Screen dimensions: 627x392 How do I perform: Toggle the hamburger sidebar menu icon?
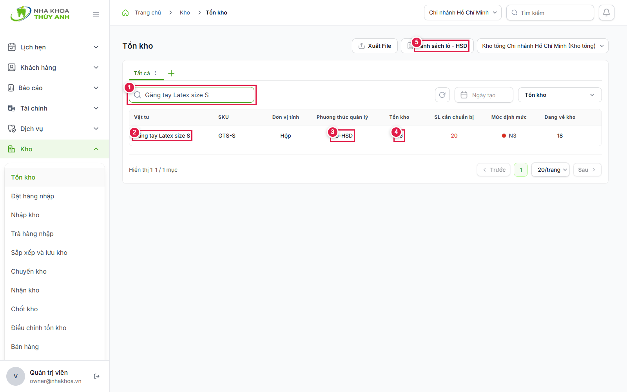[x=96, y=14]
